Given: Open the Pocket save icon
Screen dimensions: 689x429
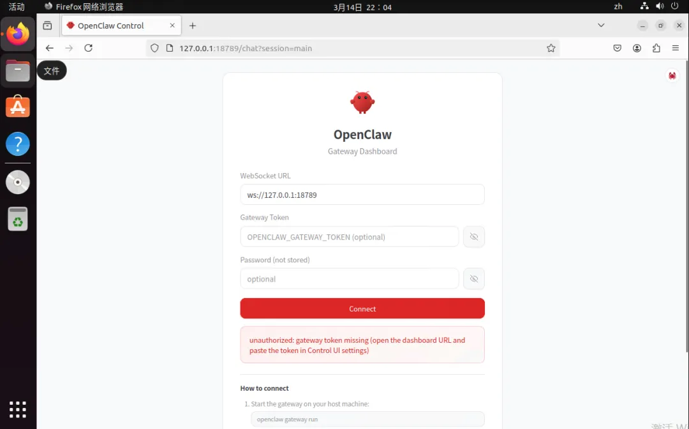Looking at the screenshot, I should tap(618, 49).
